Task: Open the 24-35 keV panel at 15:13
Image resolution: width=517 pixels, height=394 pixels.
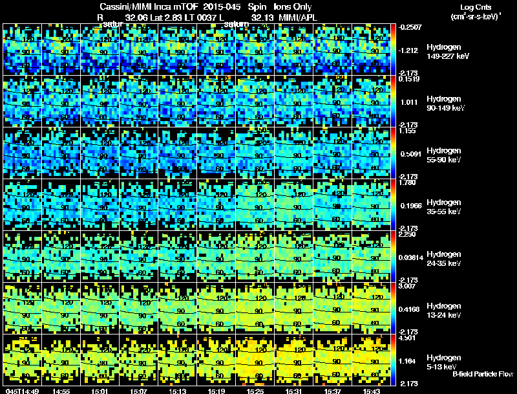Action: pos(178,257)
